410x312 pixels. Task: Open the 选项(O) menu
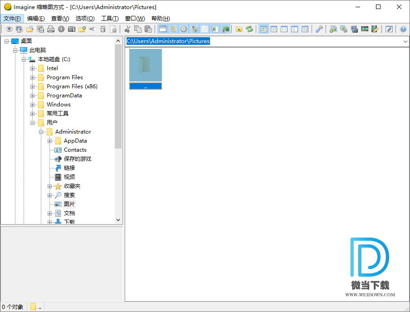tap(85, 18)
